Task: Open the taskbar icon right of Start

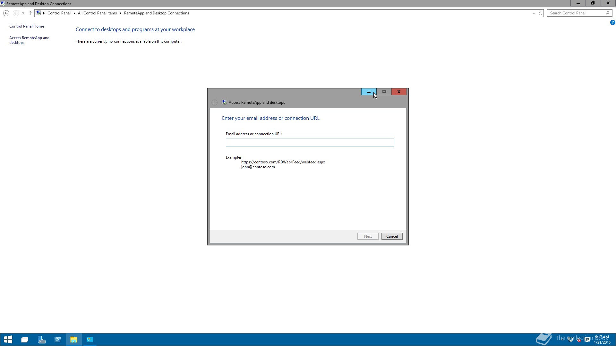Action: [25, 340]
